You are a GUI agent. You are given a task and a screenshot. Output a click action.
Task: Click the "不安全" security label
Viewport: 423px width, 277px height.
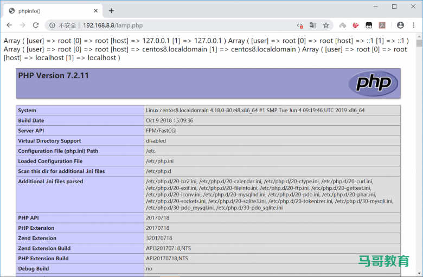pos(67,25)
